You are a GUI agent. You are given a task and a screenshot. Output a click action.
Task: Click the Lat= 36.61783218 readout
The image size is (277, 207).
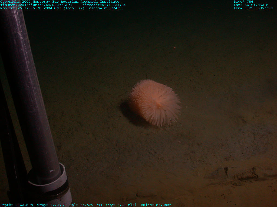(251, 5)
